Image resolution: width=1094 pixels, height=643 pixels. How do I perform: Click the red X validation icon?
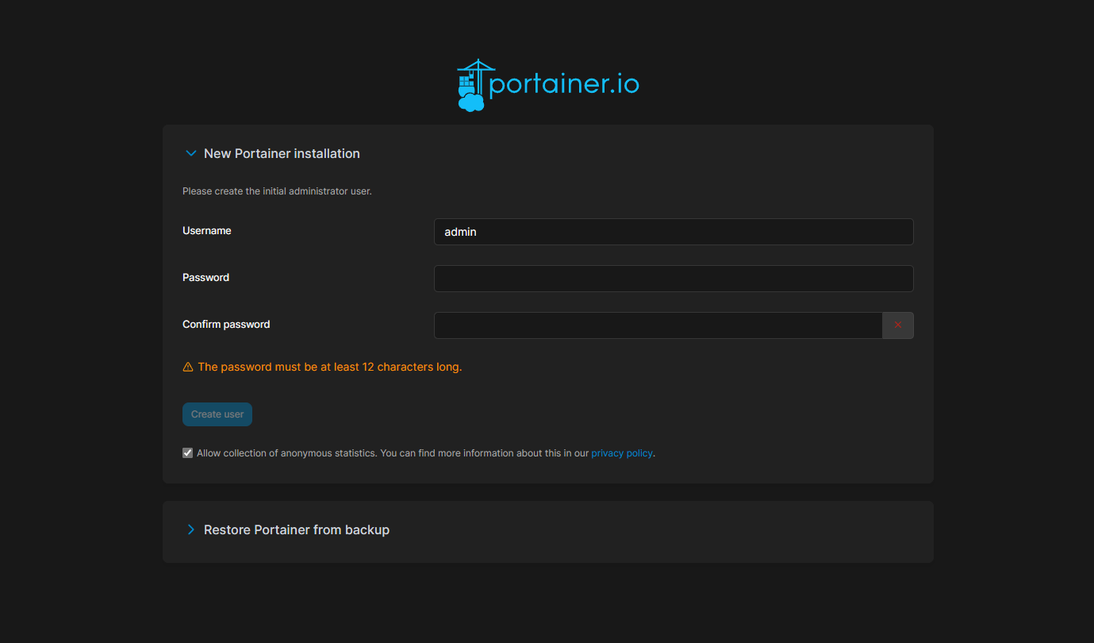[x=898, y=325]
